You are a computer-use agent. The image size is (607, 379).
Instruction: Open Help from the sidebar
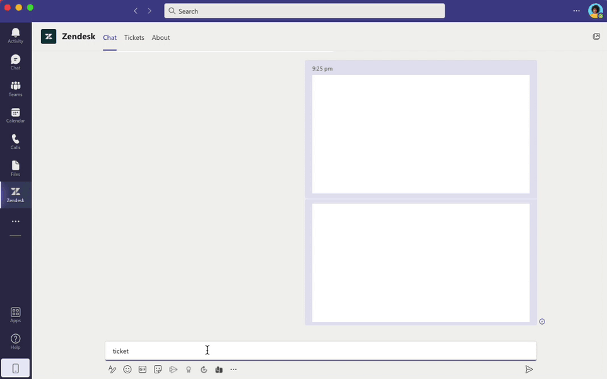pos(16,341)
